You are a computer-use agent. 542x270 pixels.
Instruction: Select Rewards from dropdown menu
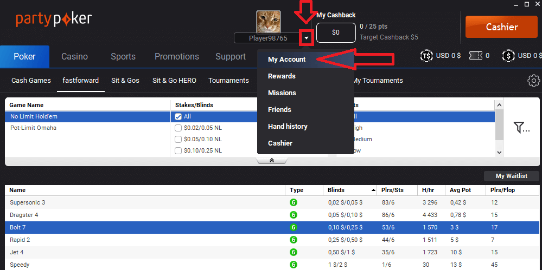305,76
